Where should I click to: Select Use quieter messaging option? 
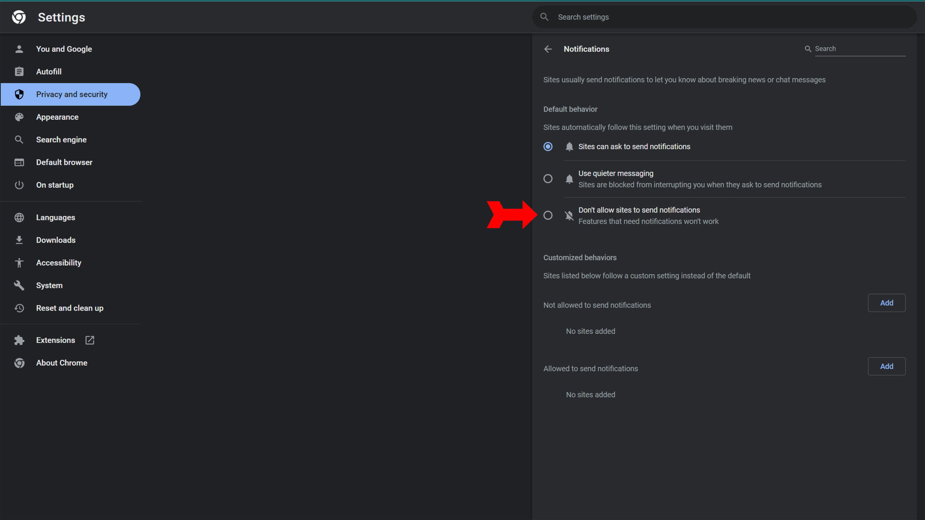(x=548, y=179)
